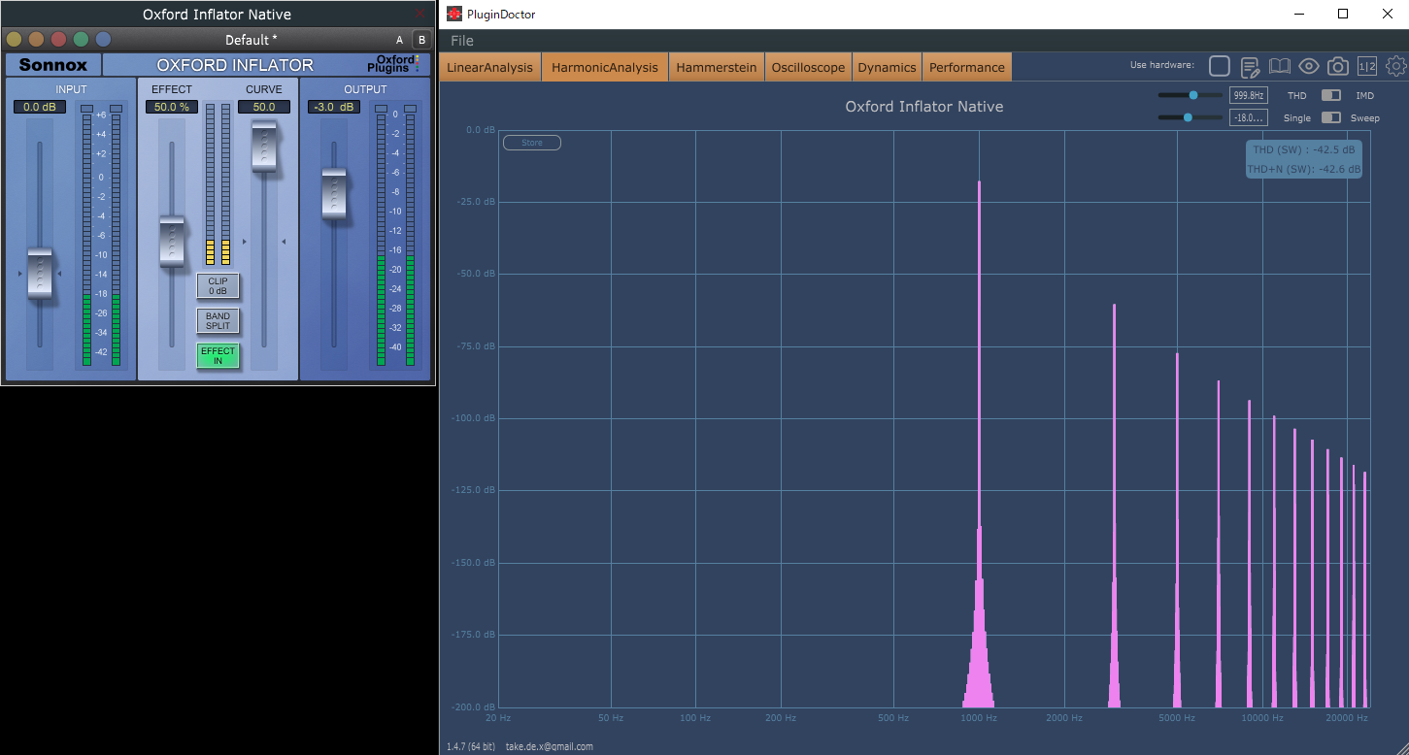This screenshot has width=1409, height=755.
Task: Toggle the CLIP 0 dB button
Action: [218, 286]
